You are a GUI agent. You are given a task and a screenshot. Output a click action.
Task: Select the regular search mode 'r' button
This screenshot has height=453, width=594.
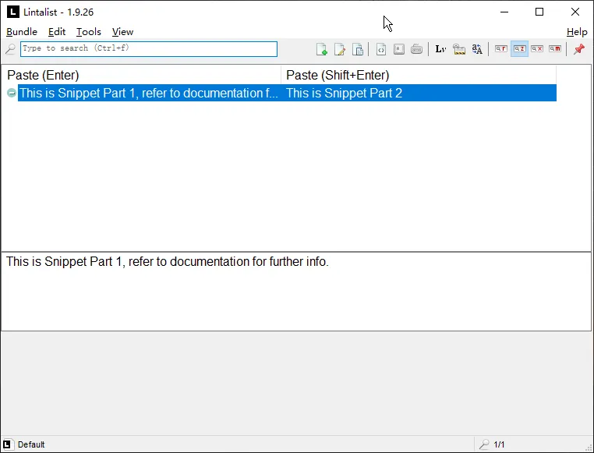pos(500,49)
